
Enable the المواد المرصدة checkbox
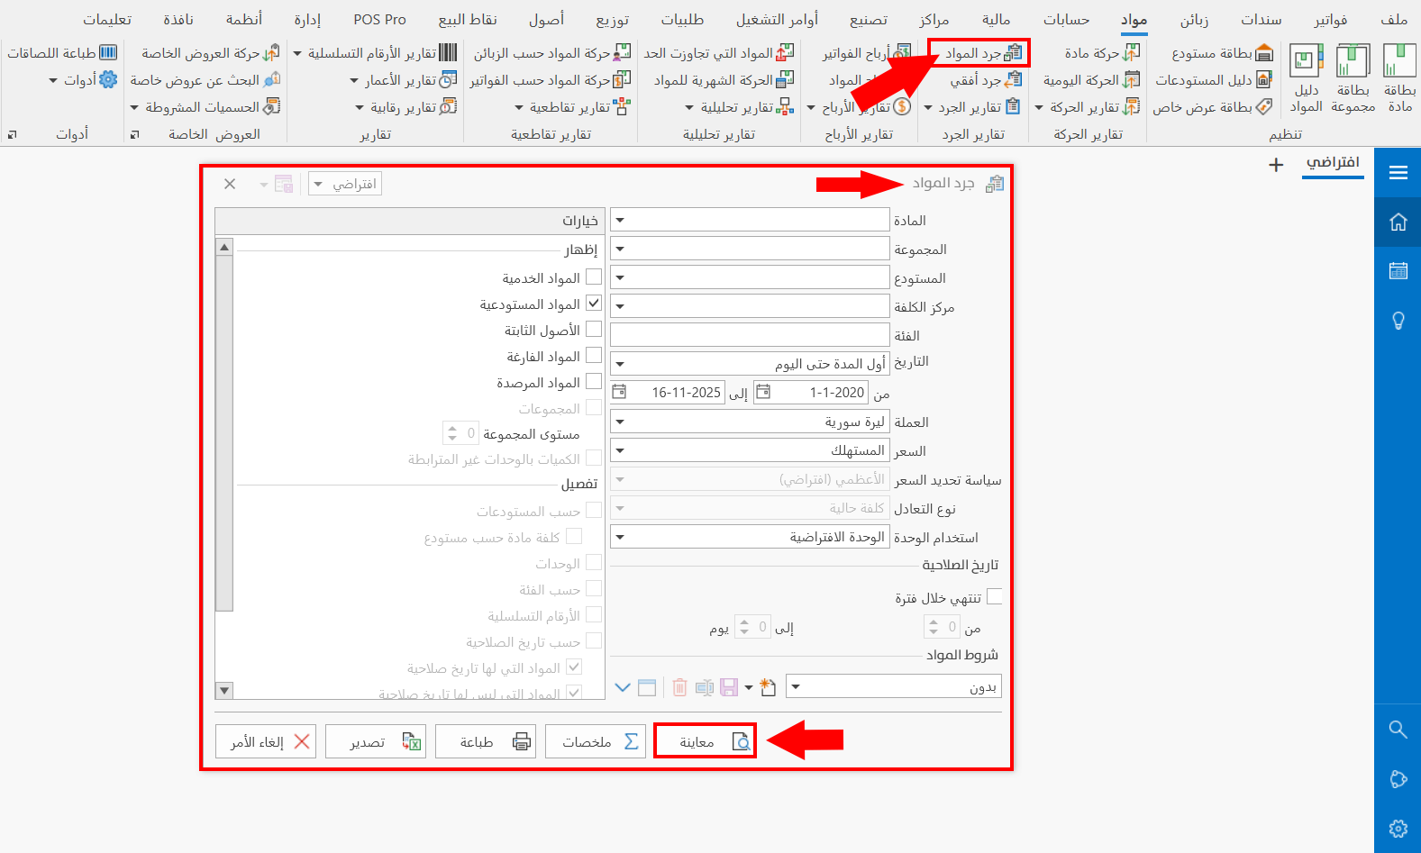point(593,381)
